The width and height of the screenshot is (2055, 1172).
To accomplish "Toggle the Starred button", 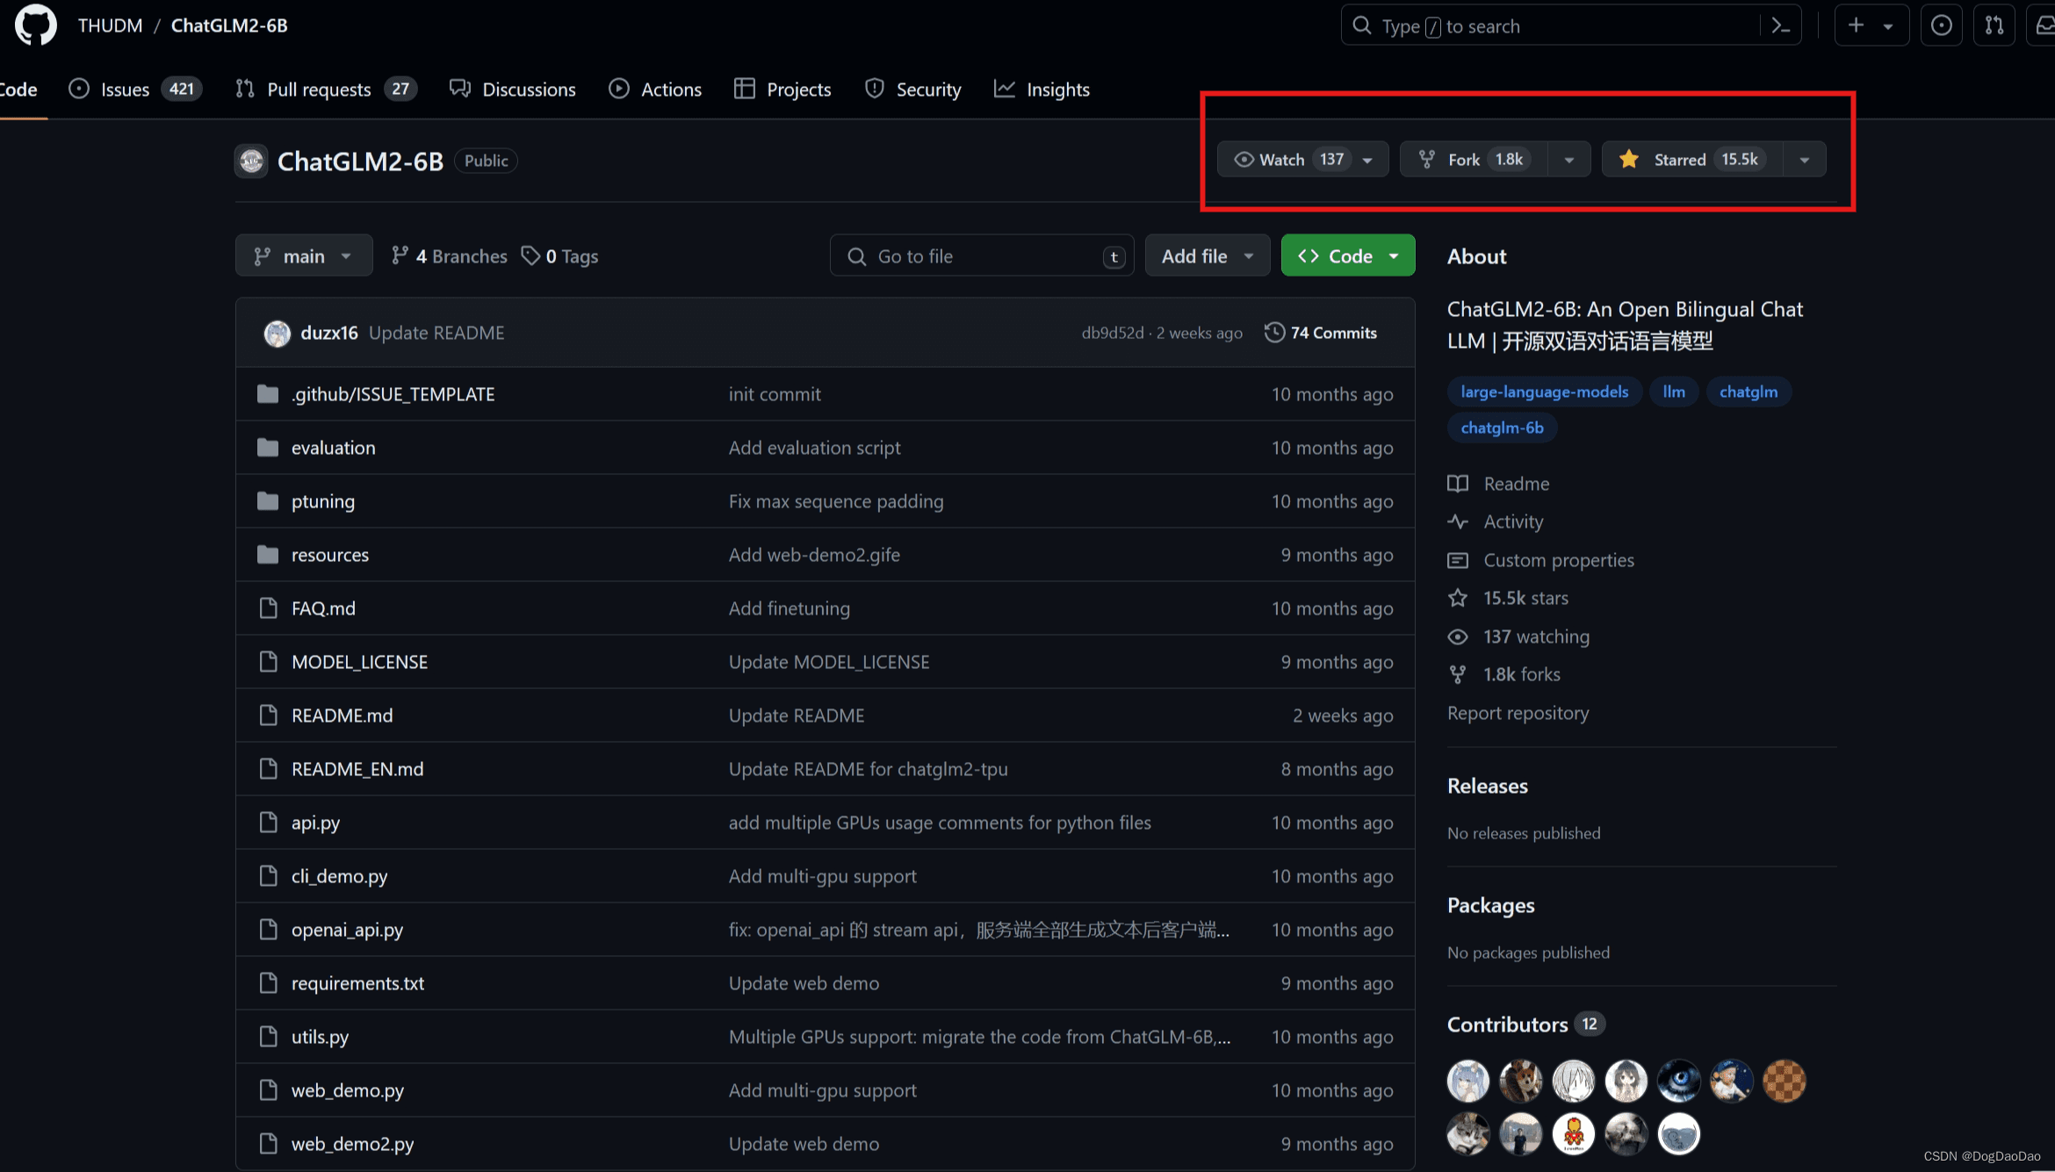I will point(1692,160).
